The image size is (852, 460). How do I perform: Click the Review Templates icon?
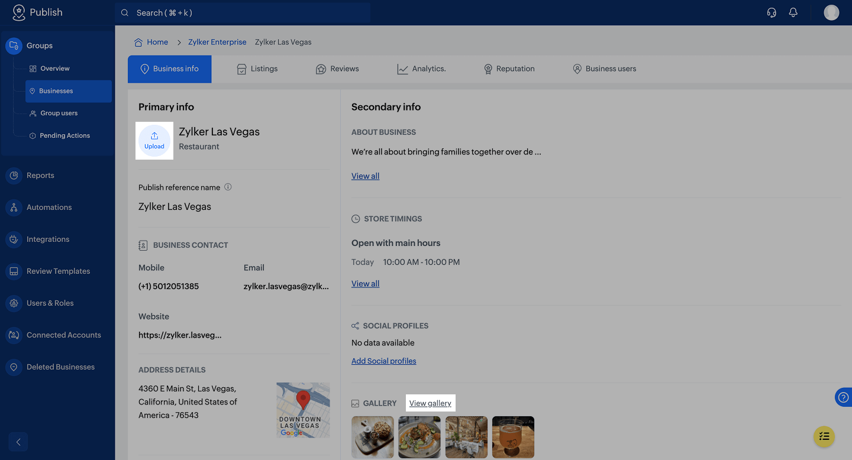point(14,271)
